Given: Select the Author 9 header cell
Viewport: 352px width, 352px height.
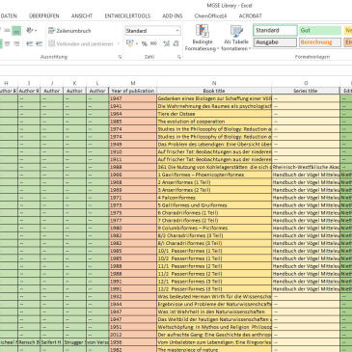Looking at the screenshot, I should click(x=29, y=91).
